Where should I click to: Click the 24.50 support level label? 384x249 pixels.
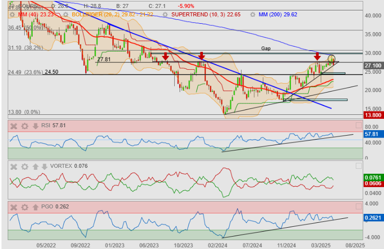coord(51,72)
